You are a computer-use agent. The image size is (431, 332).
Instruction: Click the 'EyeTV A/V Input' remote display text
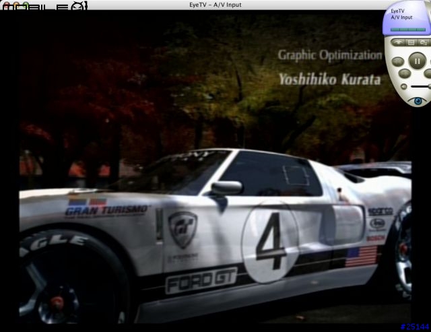(401, 14)
